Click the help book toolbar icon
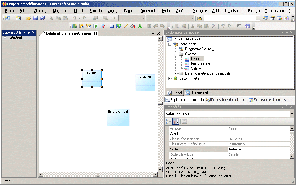Screen dimensions: 296x185 pyautogui.click(x=248, y=26)
